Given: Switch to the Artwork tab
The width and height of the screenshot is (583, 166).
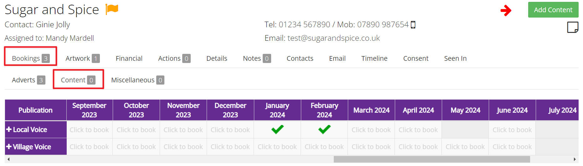Looking at the screenshot, I should (x=83, y=58).
